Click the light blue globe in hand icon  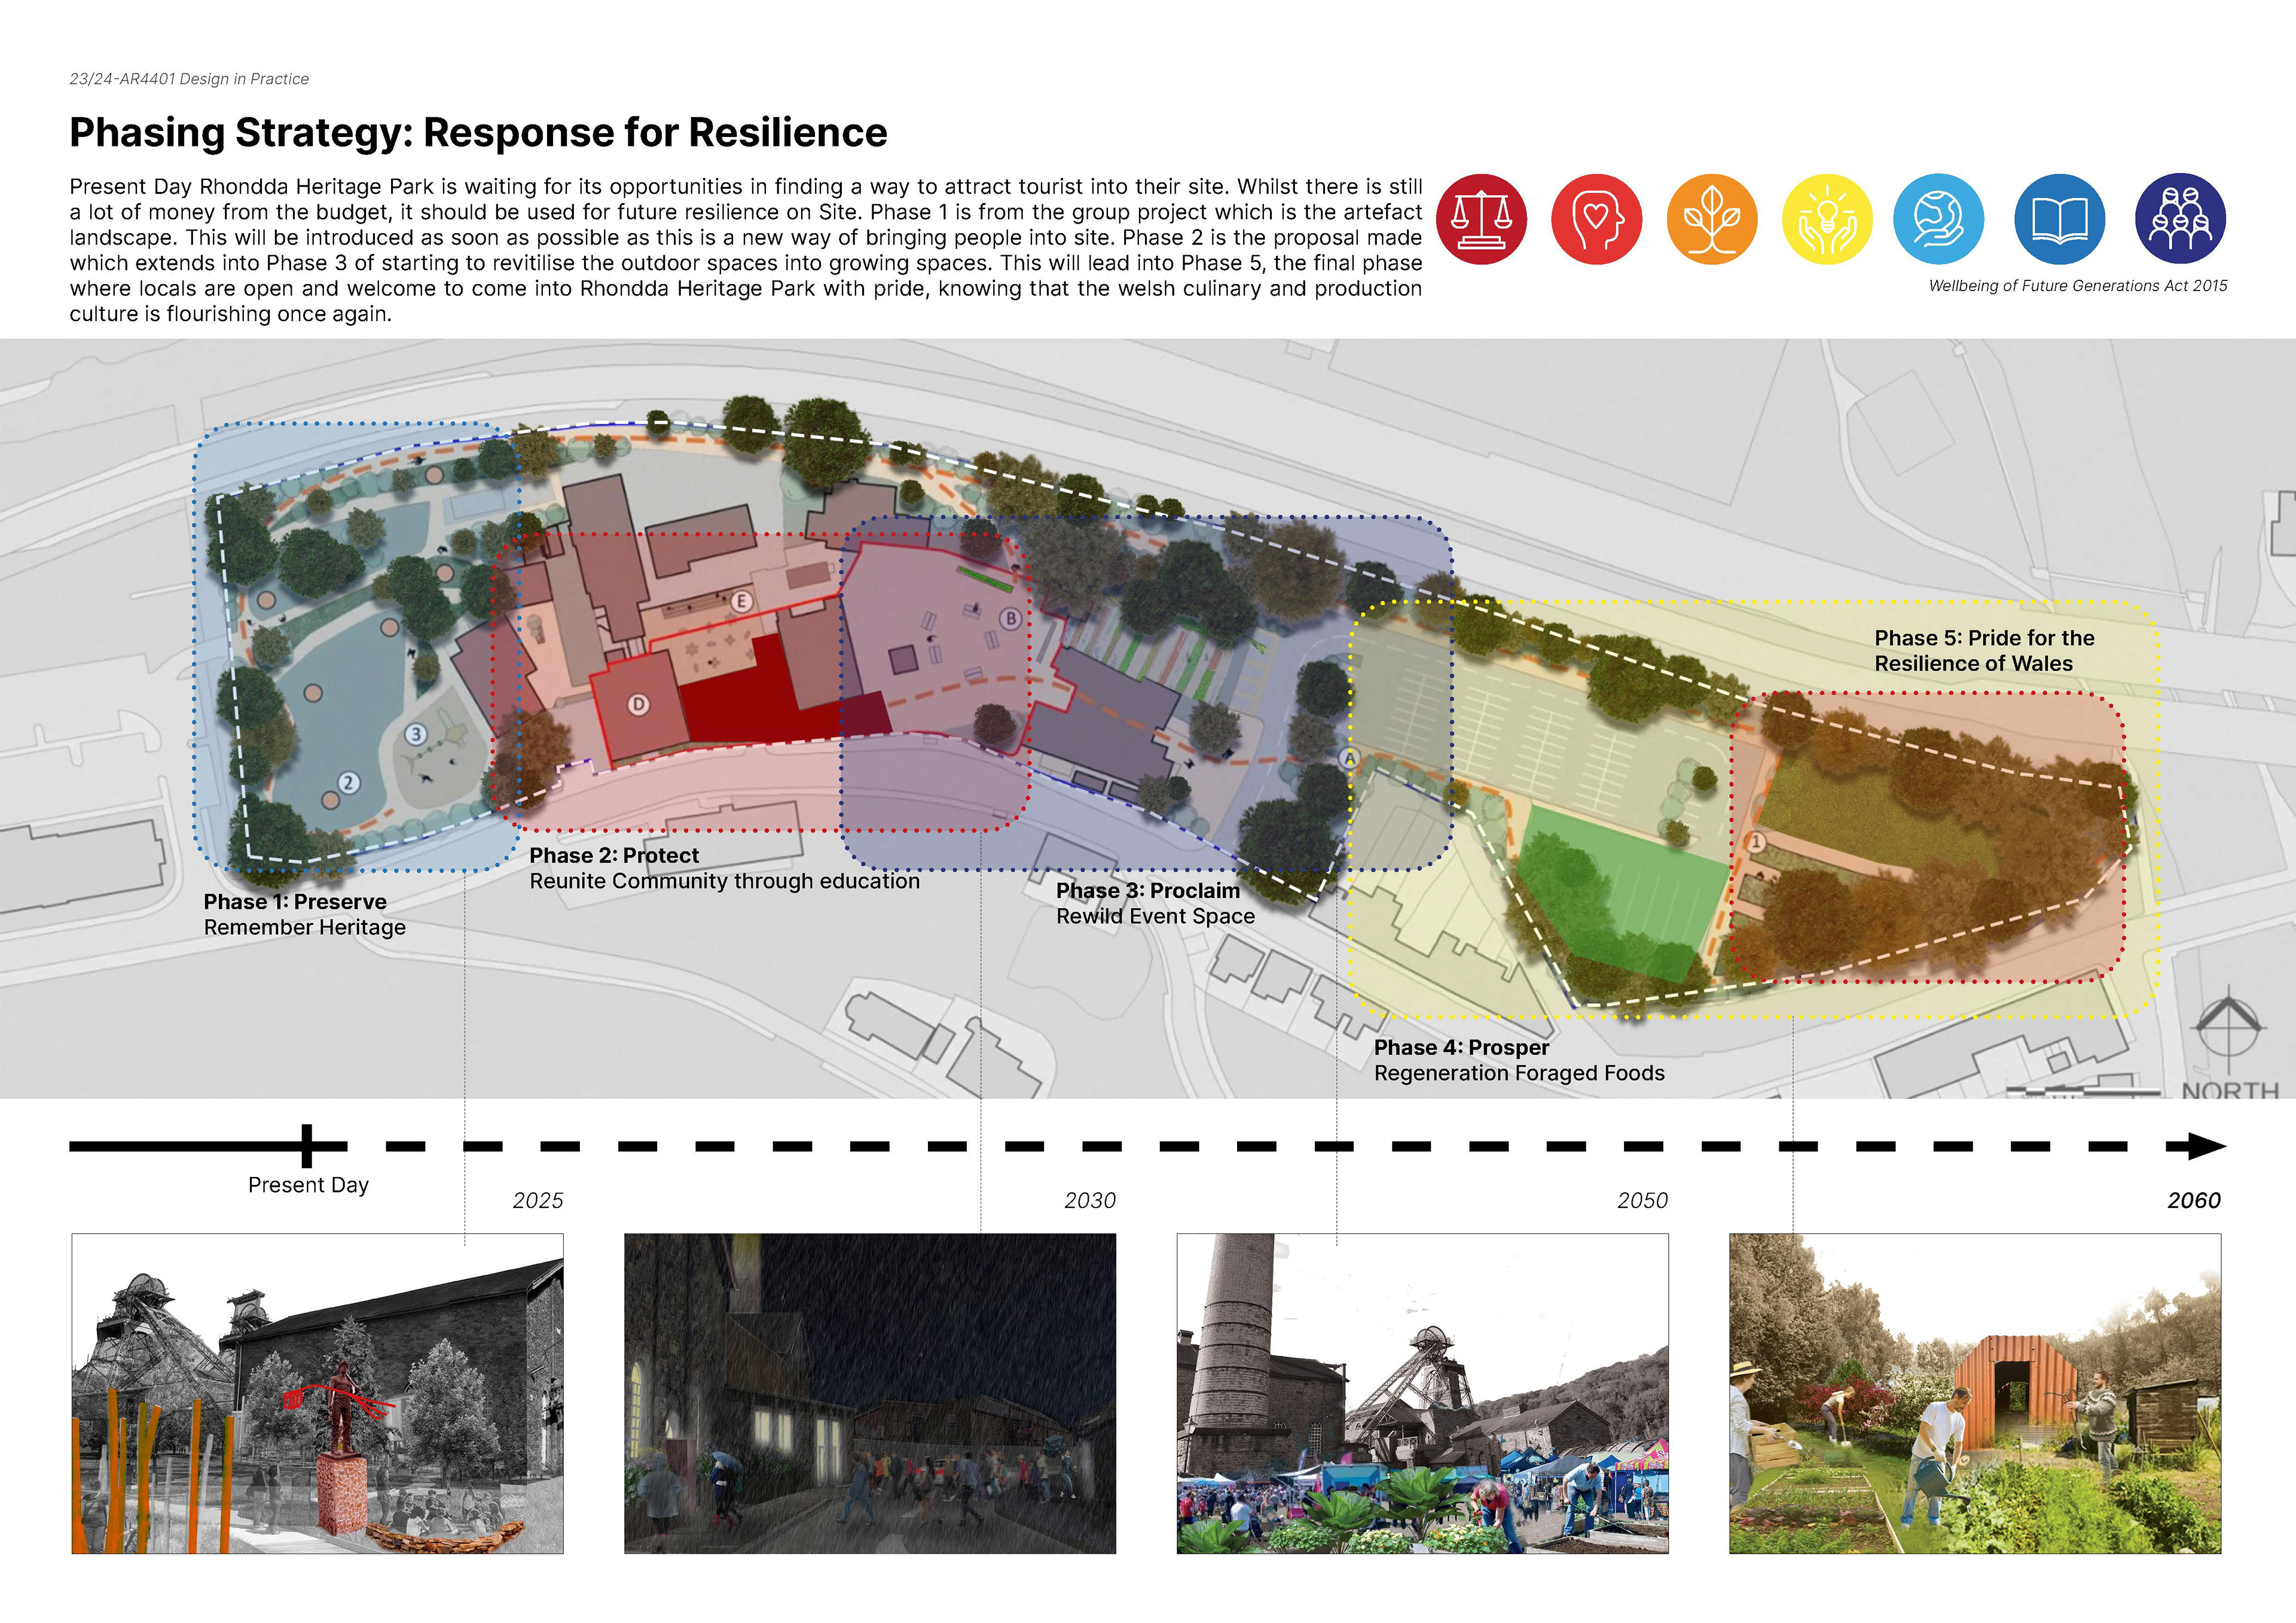pyautogui.click(x=1939, y=219)
